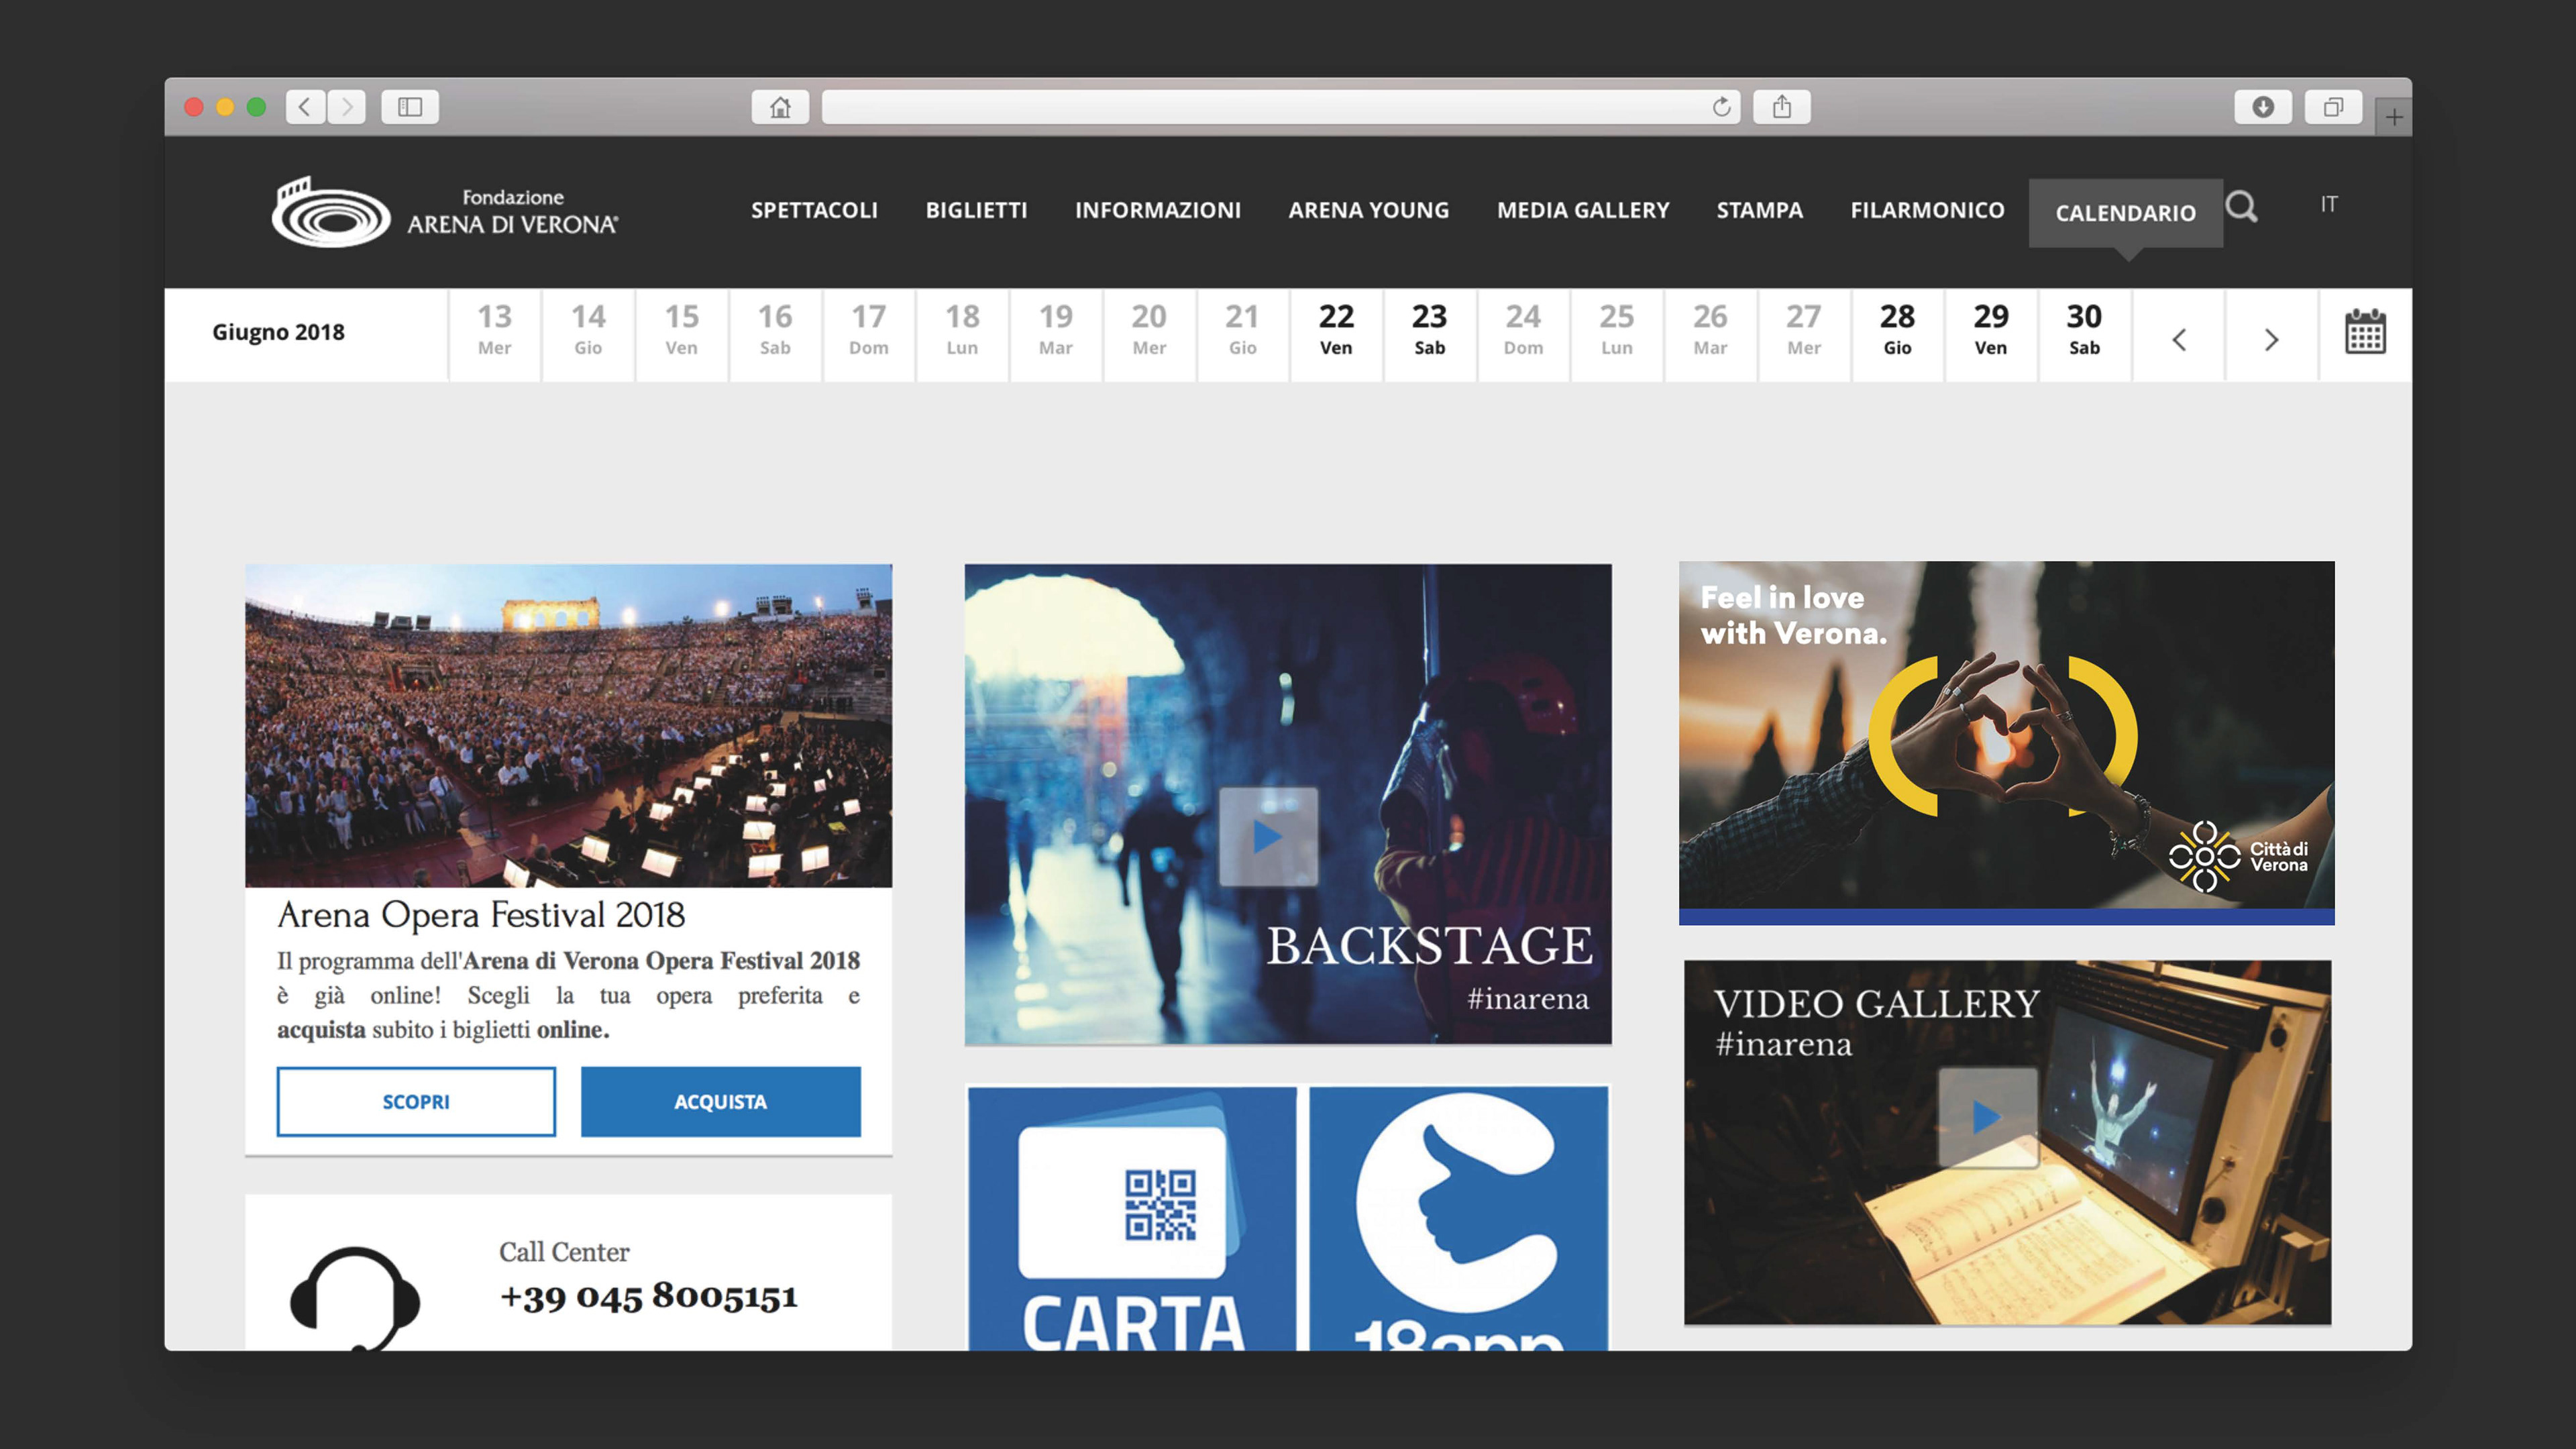
Task: Click the browser share icon
Action: coord(1782,107)
